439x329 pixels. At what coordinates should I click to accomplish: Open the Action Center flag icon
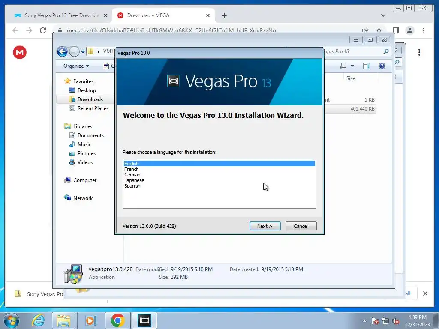[375, 321]
